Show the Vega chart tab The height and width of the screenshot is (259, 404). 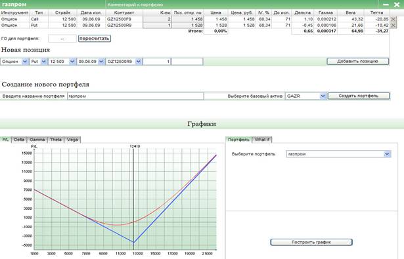click(72, 140)
